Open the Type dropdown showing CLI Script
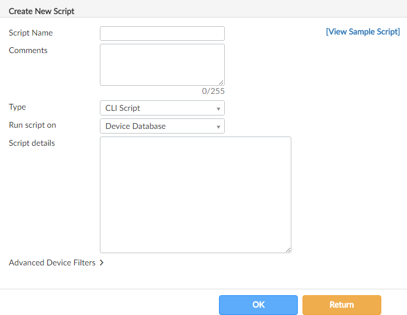This screenshot has height=315, width=407. (162, 108)
